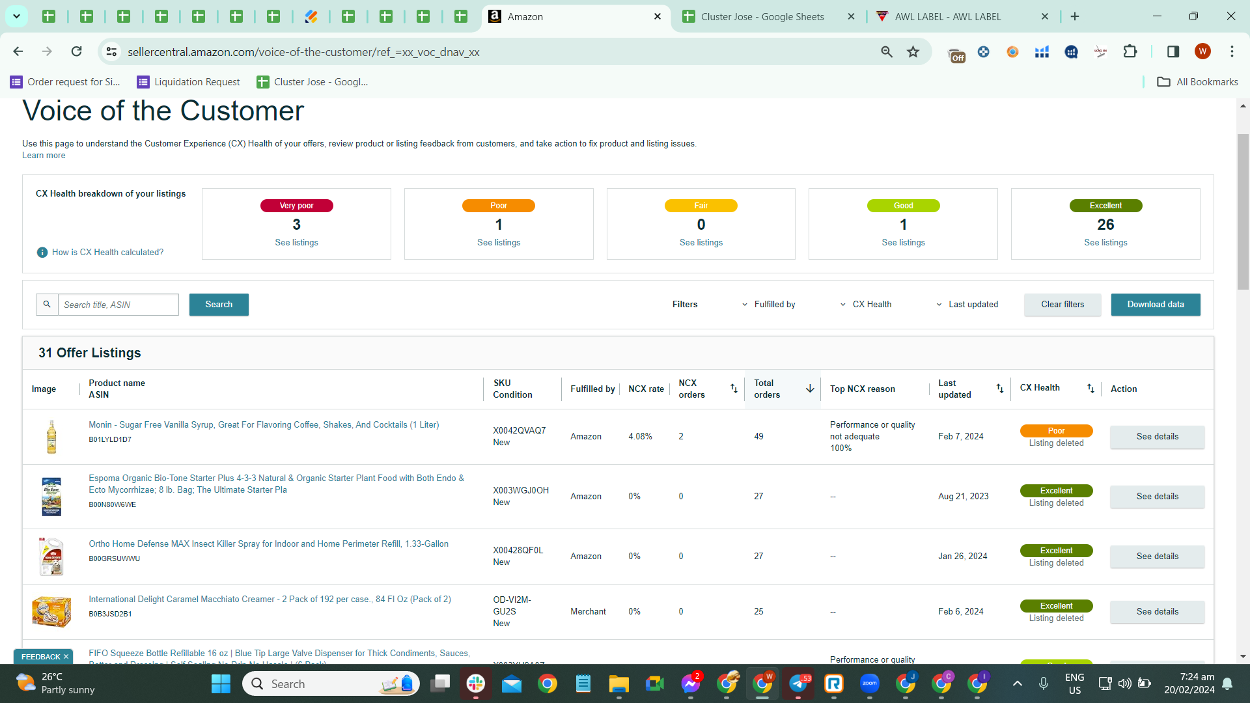Viewport: 1250px width, 703px height.
Task: Expand the Last updated filter
Action: pyautogui.click(x=967, y=305)
